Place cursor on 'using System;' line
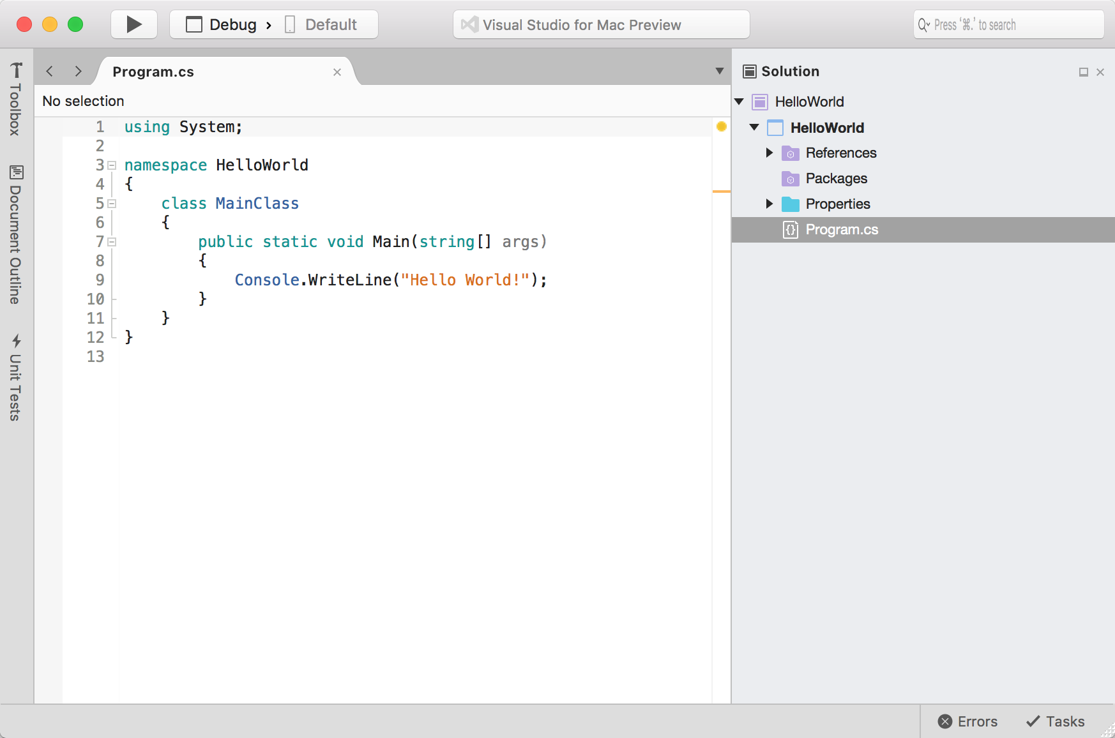 (183, 127)
